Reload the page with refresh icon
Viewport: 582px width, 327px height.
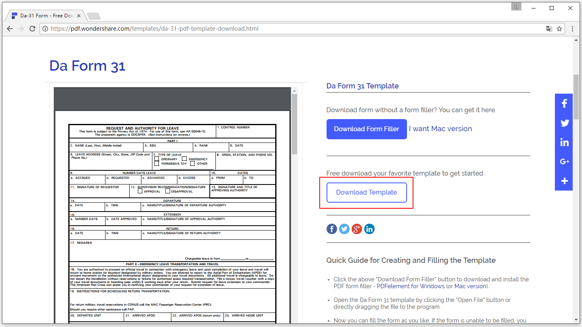point(32,29)
